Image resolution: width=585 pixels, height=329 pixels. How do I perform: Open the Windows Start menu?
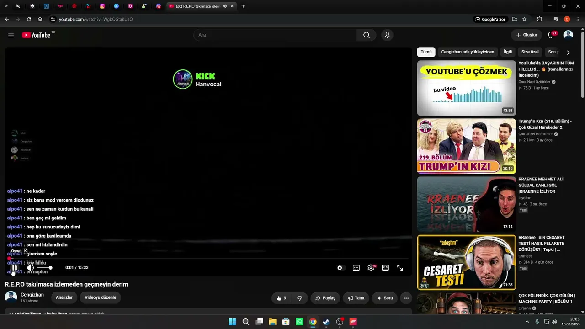pos(232,322)
